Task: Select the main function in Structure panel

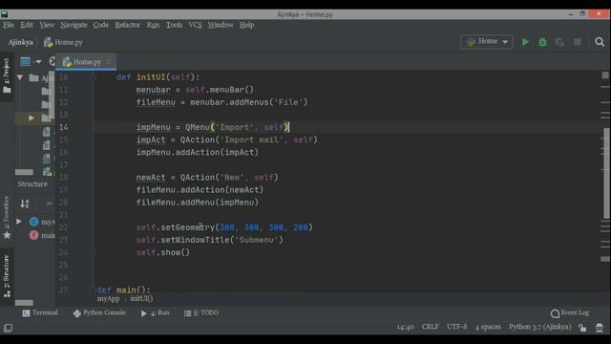Action: [42, 235]
